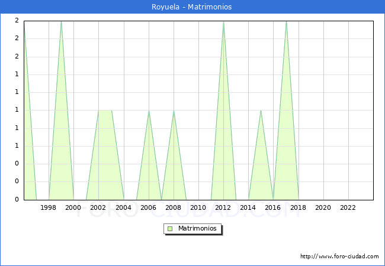The width and height of the screenshot is (385, 266).
Task: Select the 2018 x-axis label
Action: [298, 207]
